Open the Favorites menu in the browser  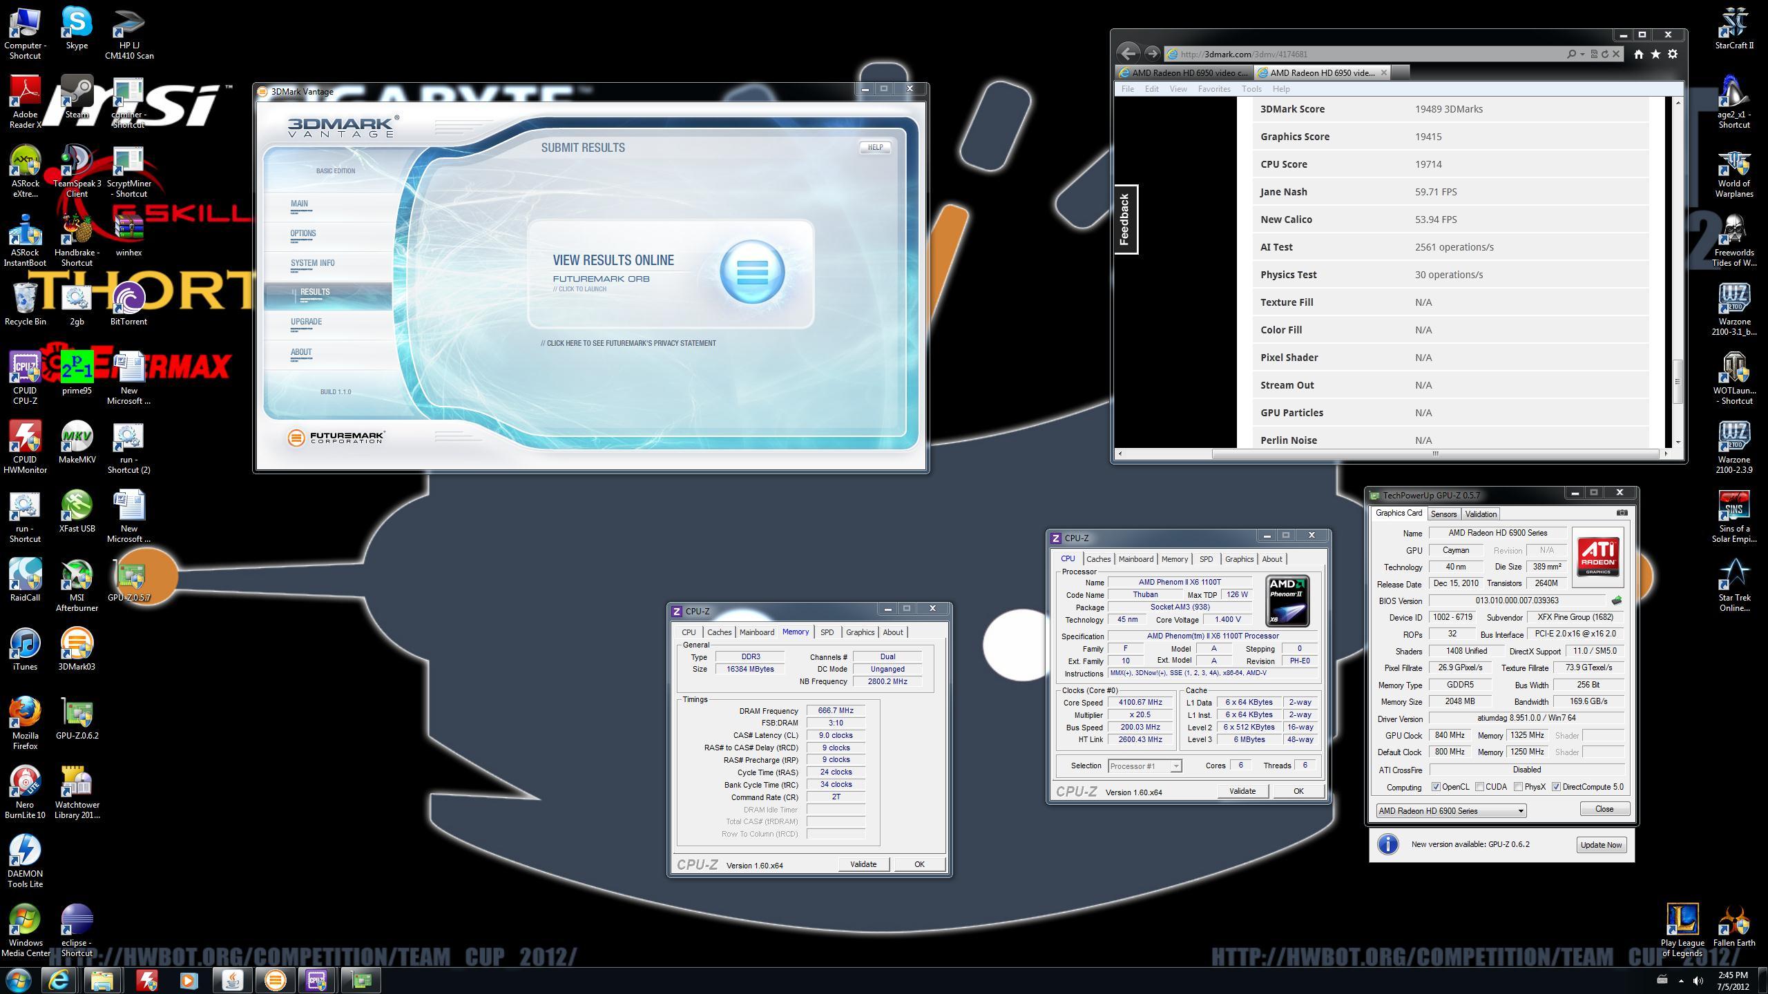1213,89
